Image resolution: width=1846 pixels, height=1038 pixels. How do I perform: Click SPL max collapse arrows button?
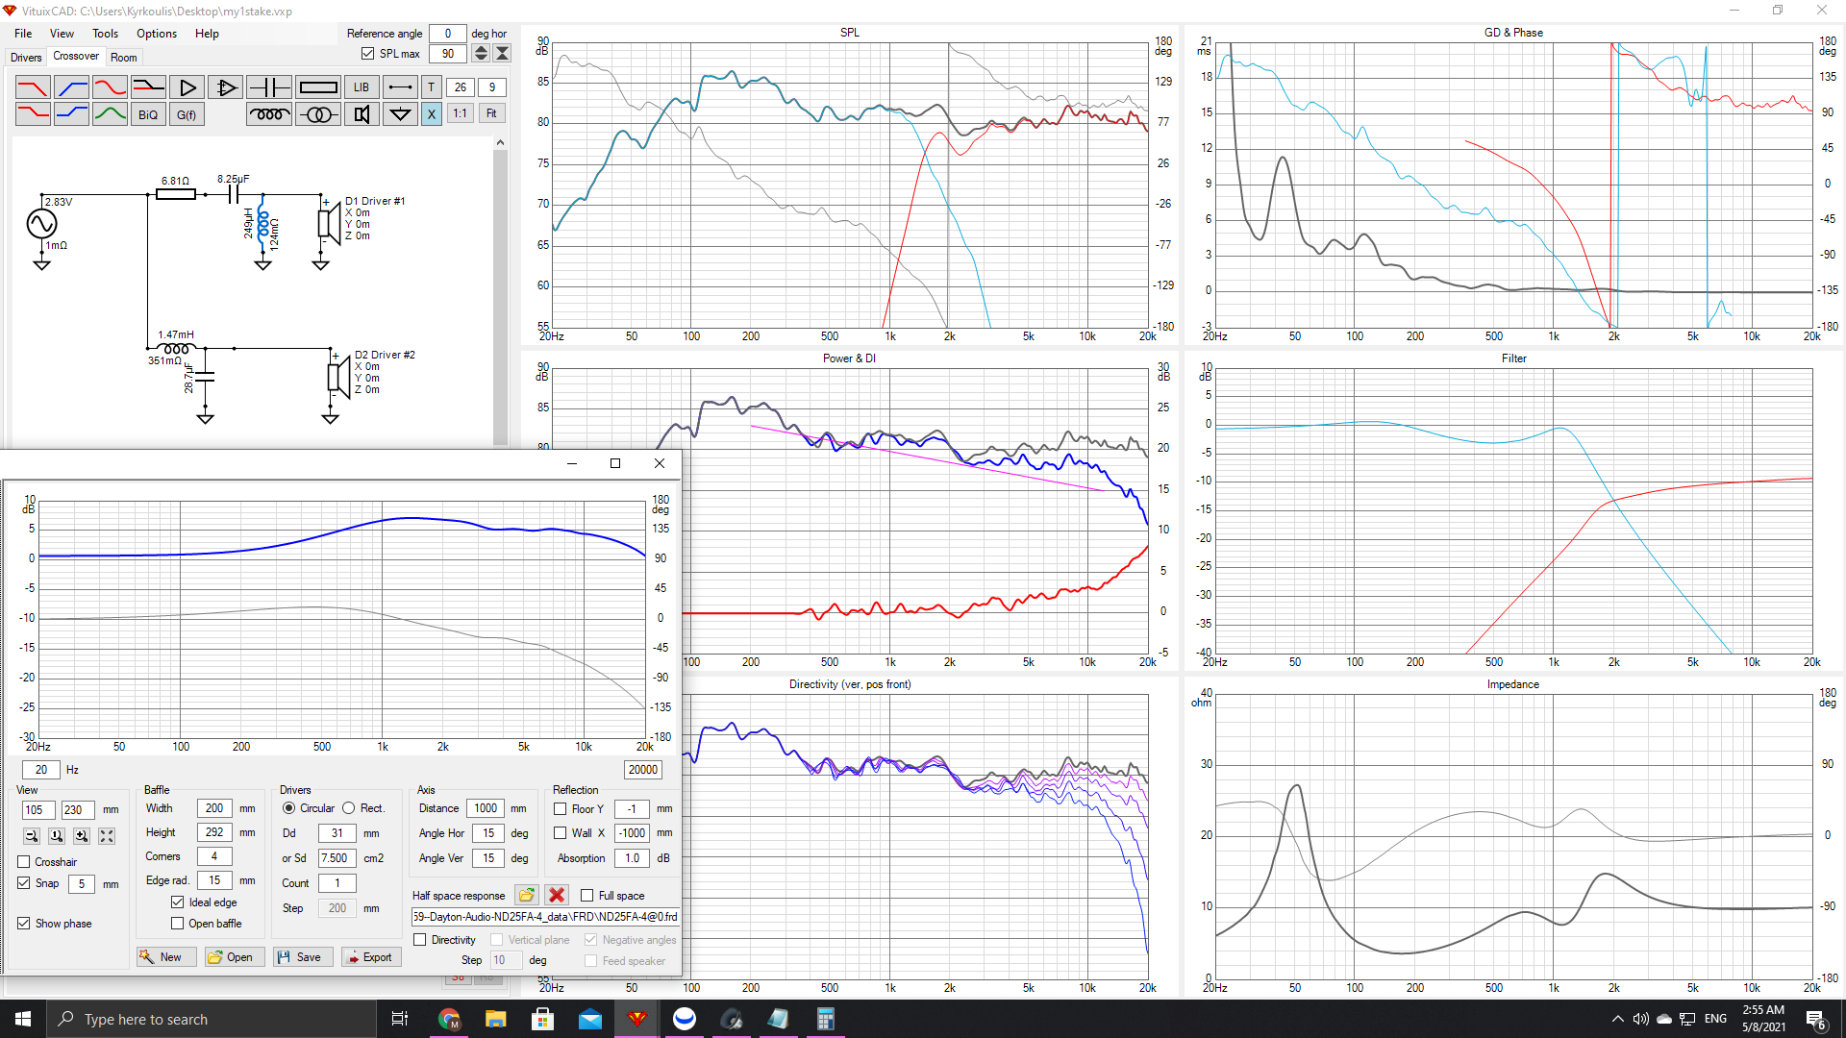tap(503, 54)
